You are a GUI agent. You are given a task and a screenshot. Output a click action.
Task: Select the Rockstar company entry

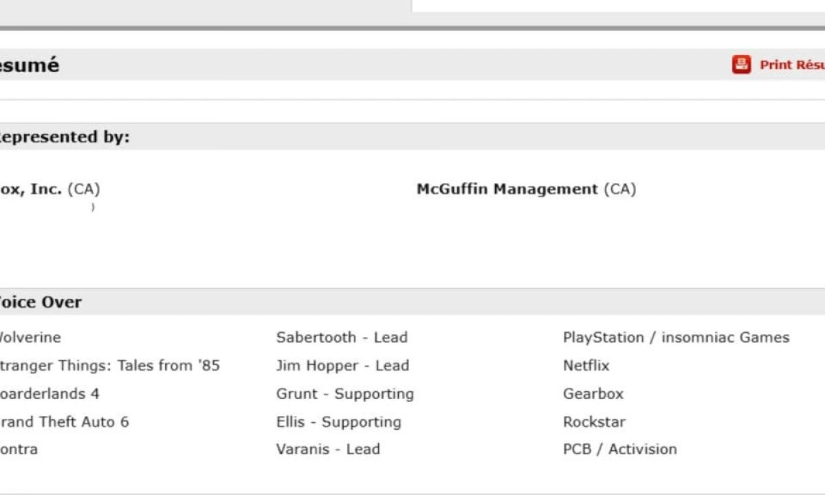click(594, 422)
